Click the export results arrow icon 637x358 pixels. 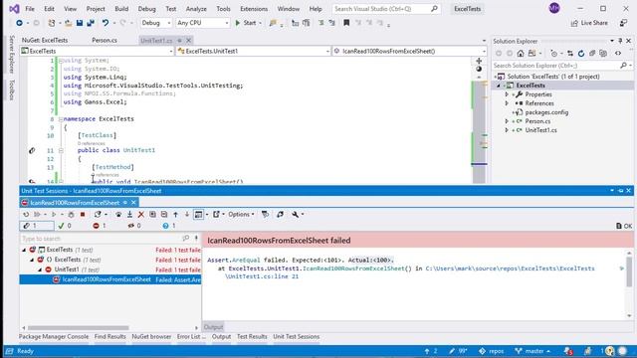(216, 215)
